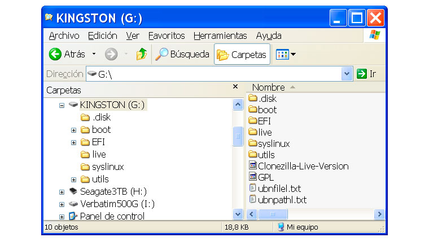Select the ubnpathl.txt file icon
429x242 pixels.
click(x=253, y=199)
